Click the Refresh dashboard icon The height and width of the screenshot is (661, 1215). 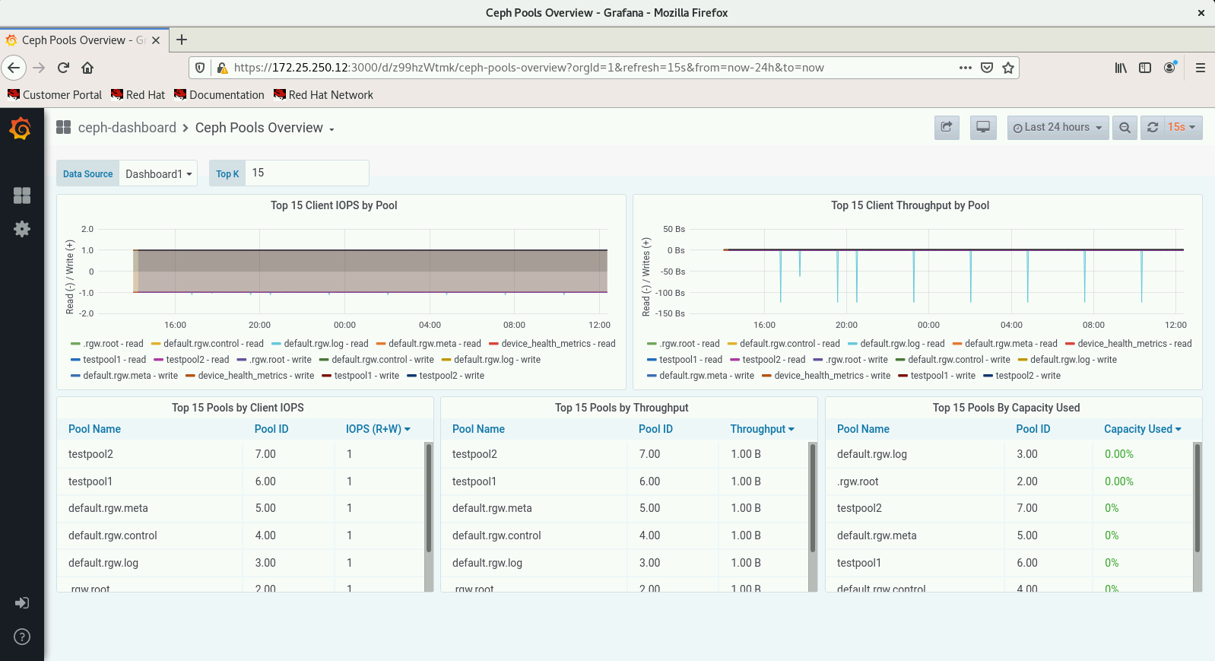tap(1153, 128)
